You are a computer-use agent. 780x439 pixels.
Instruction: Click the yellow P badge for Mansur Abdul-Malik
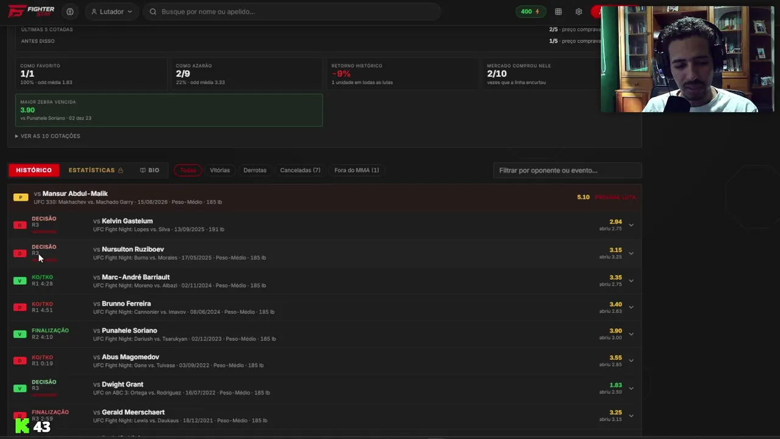coord(21,198)
